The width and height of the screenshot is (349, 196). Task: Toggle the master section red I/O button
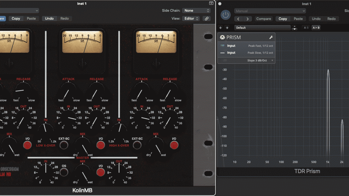coord(101,172)
